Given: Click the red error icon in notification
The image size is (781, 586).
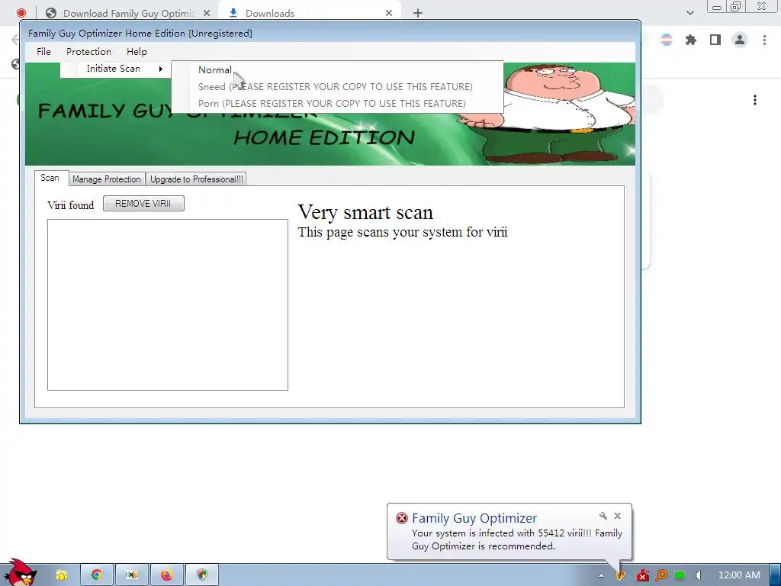Looking at the screenshot, I should pos(401,518).
